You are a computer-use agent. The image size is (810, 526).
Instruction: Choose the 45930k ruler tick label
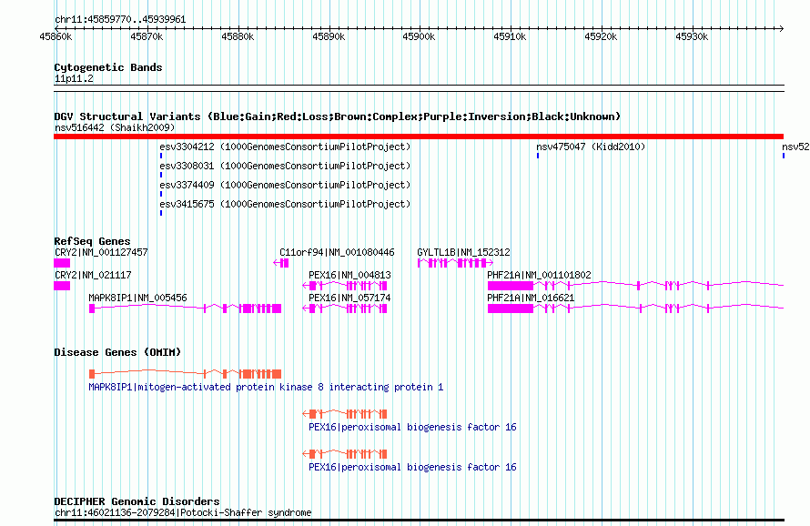coord(692,36)
